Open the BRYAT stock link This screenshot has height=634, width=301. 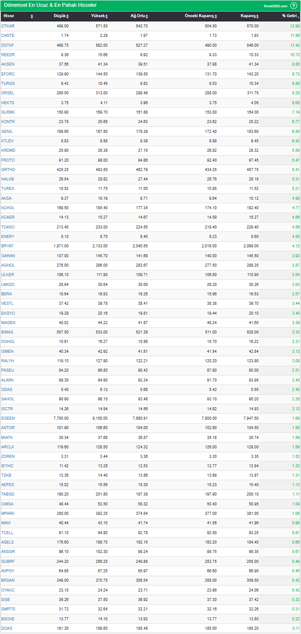pos(7,246)
